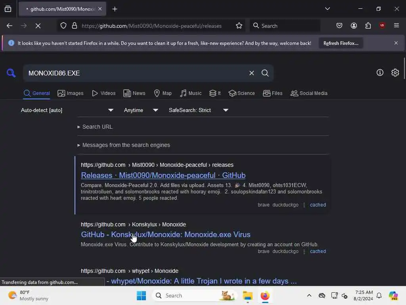List all tabs with the chevron

(x=327, y=9)
